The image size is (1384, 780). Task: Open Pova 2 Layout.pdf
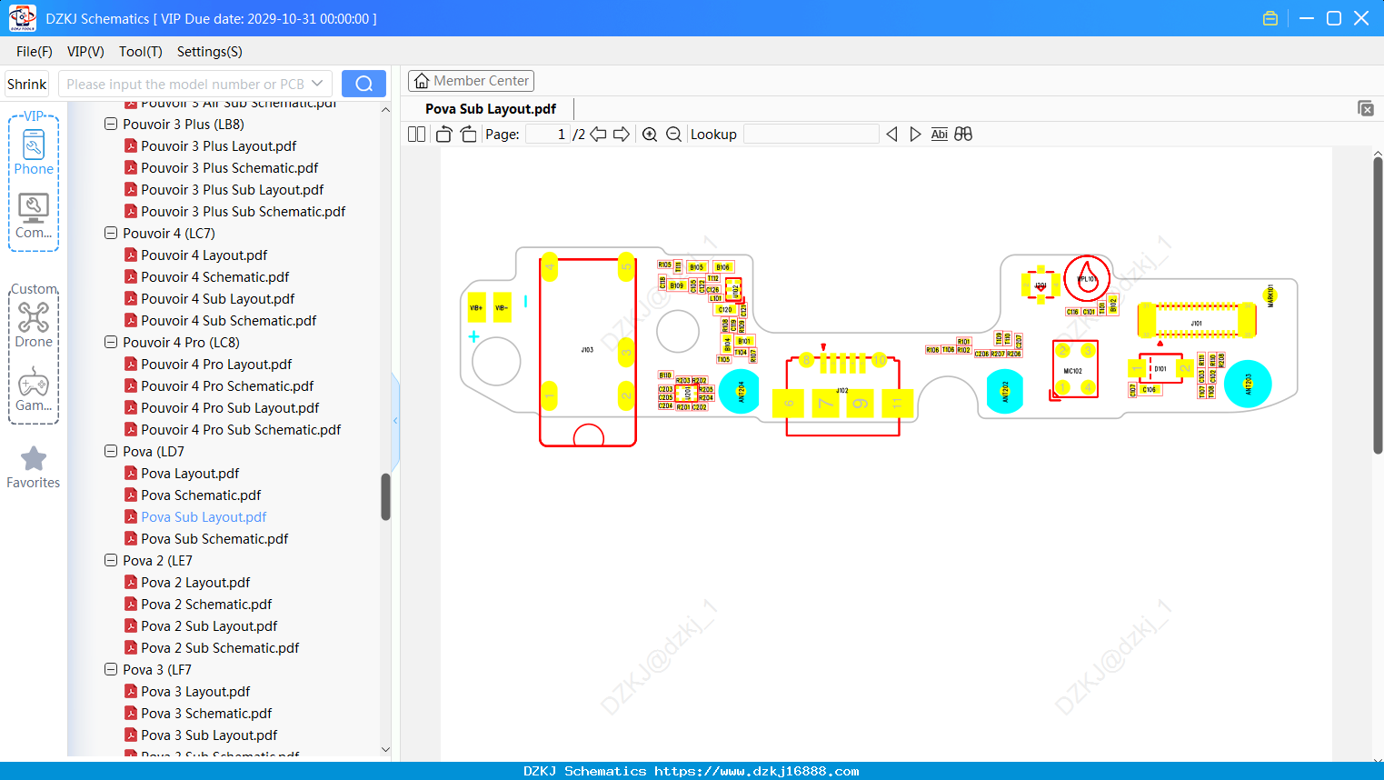tap(195, 582)
